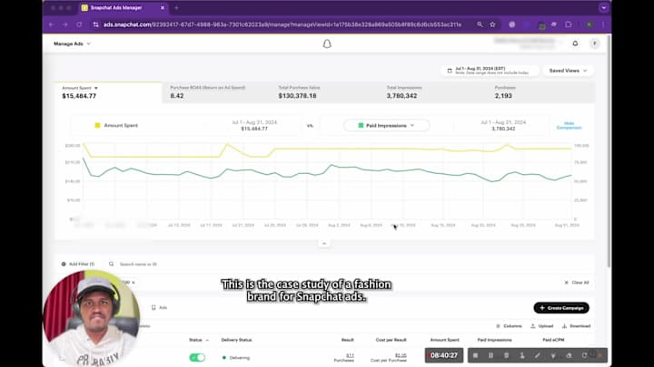Go forward in browser history
Viewport: 654px width, 367px height.
point(65,24)
